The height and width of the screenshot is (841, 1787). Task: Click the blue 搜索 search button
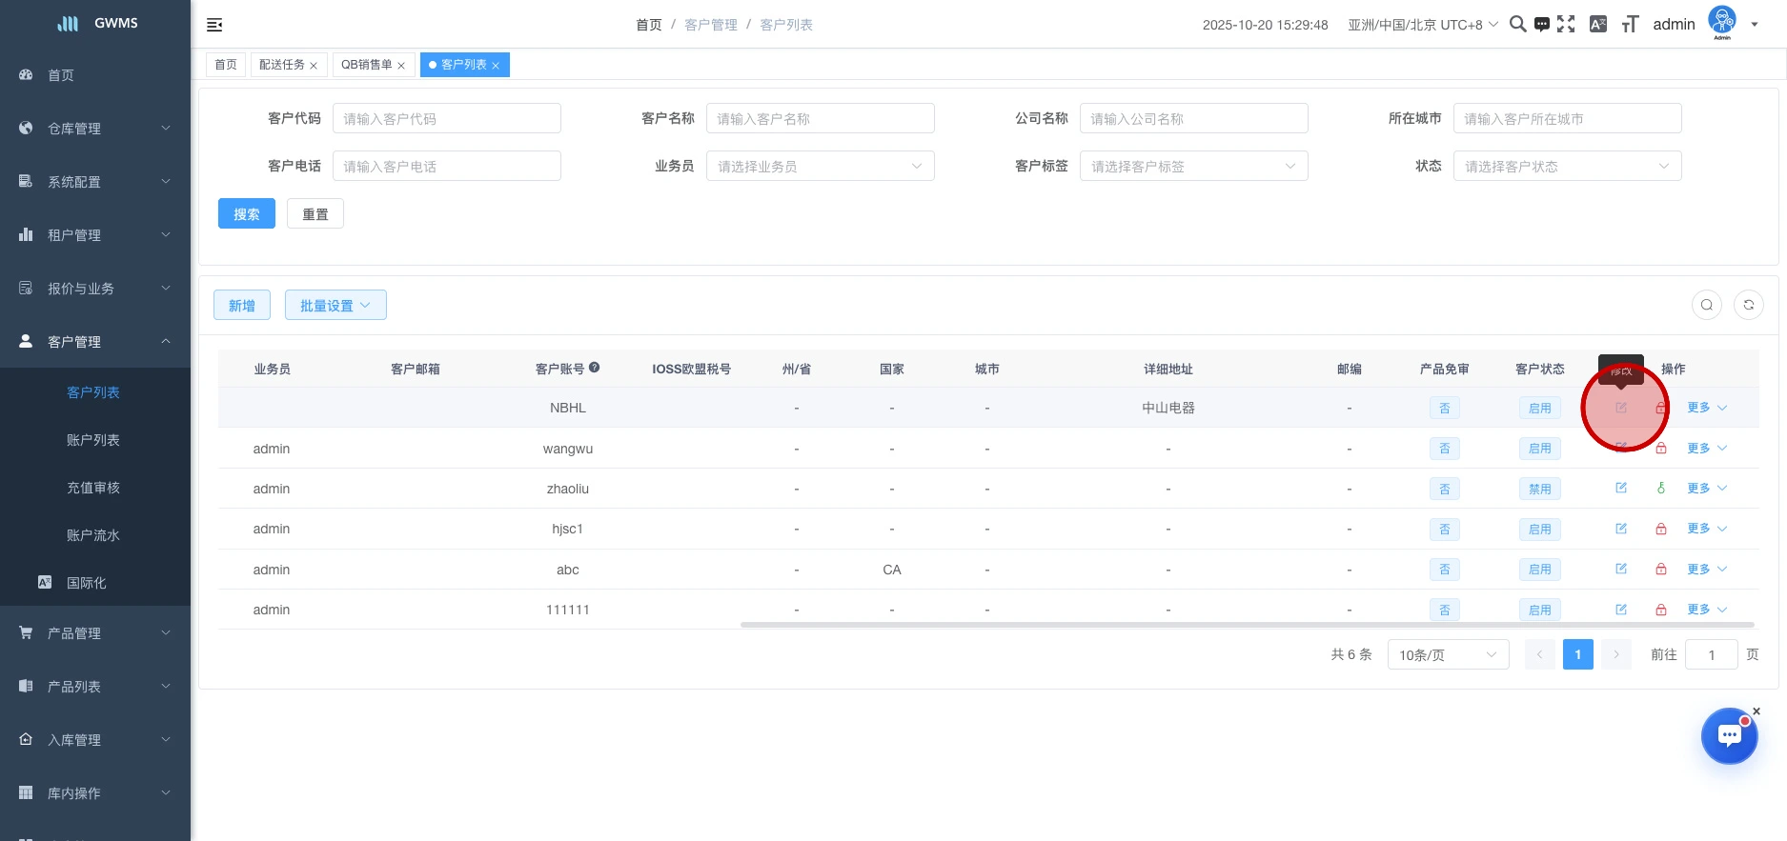247,213
